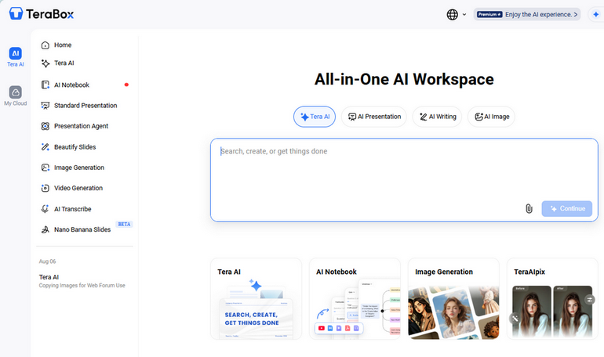Click Image Generation label in sidebar

(x=79, y=168)
